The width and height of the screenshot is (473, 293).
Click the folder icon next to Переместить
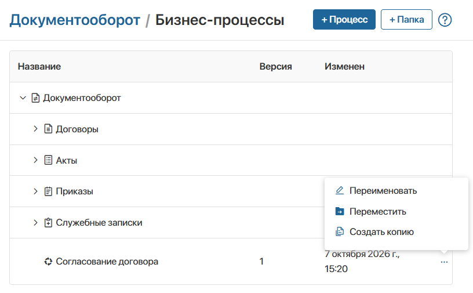click(340, 211)
